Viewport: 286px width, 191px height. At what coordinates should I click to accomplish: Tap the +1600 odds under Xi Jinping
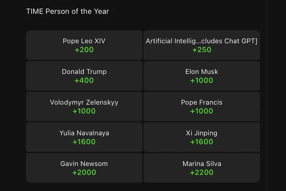(202, 142)
